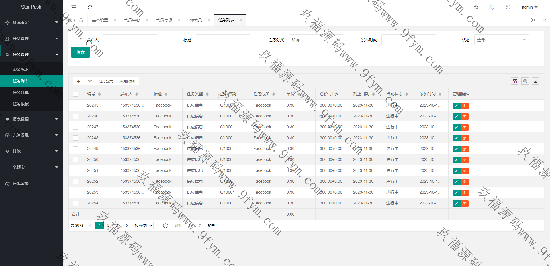Click the export icon above the table
The height and width of the screenshot is (266, 550).
click(x=535, y=81)
